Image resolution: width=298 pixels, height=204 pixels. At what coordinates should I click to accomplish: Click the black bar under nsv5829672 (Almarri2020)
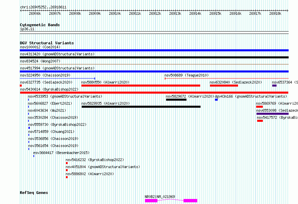coord(176,100)
